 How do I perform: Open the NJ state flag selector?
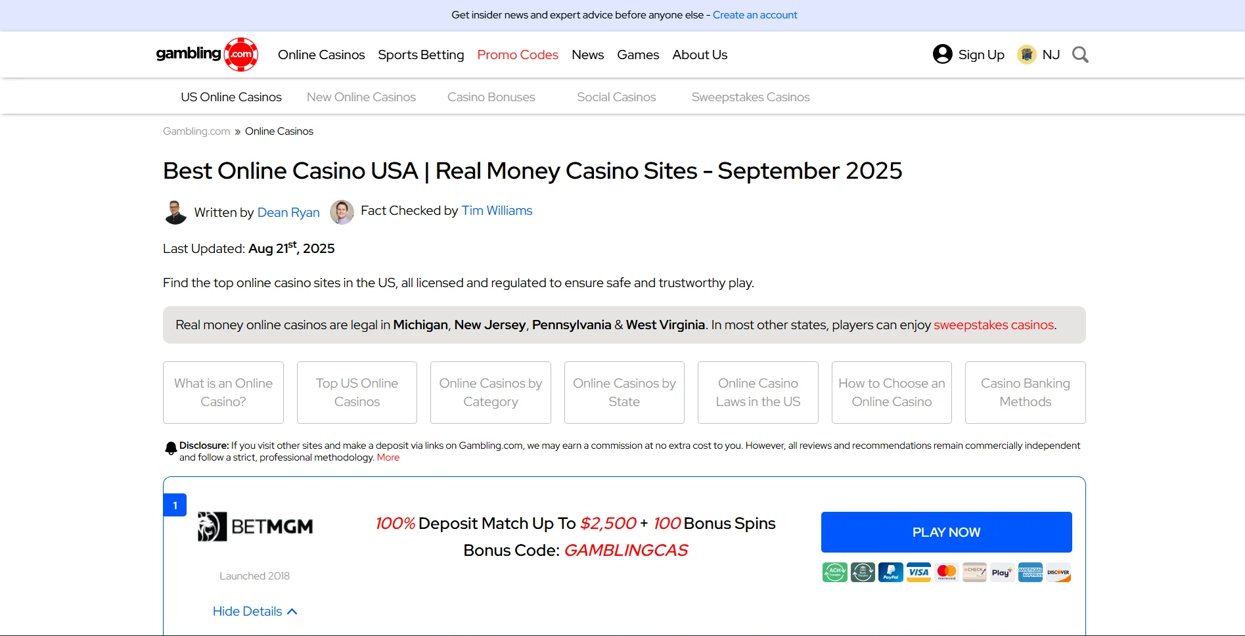pos(1026,55)
